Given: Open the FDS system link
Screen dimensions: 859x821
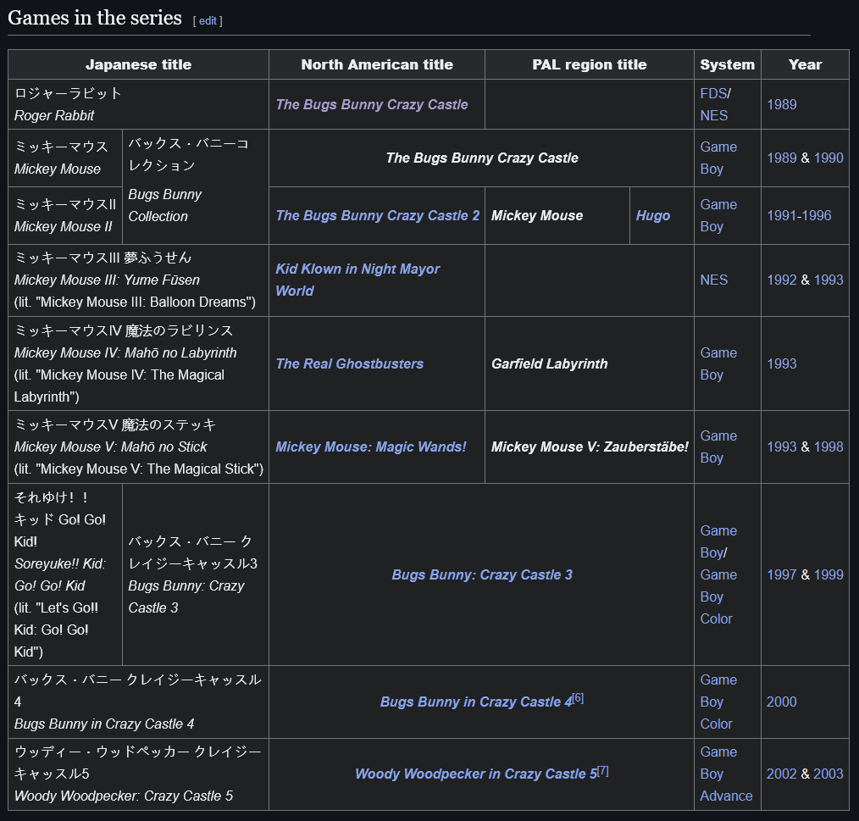Looking at the screenshot, I should pyautogui.click(x=713, y=93).
